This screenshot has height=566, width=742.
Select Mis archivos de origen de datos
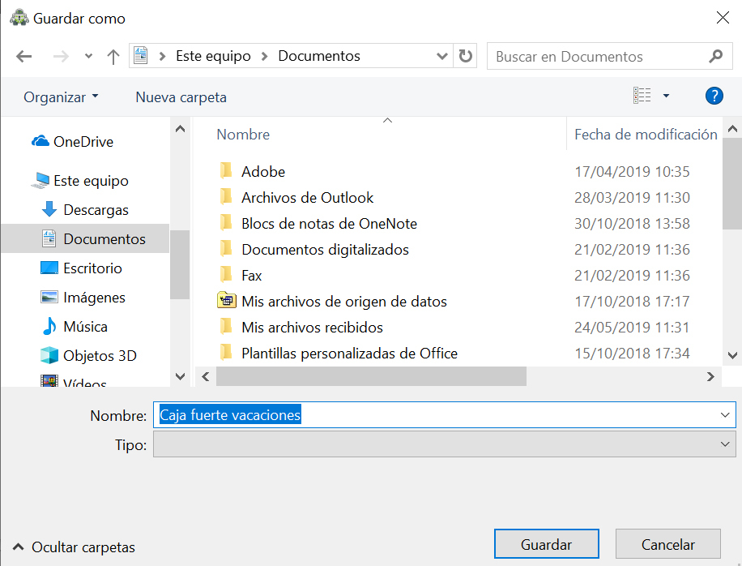pos(343,302)
